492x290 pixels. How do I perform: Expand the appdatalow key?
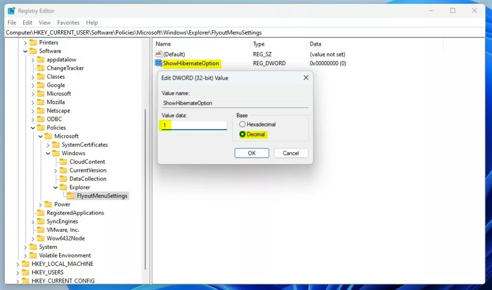coord(33,60)
